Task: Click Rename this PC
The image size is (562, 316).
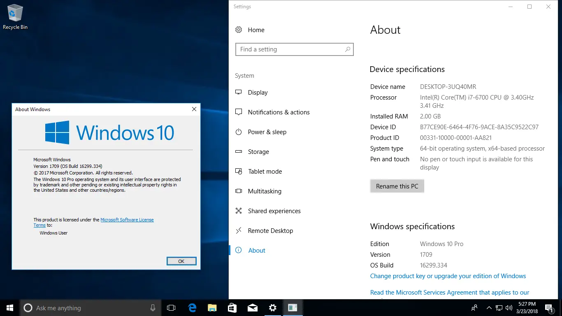Action: coord(397,186)
